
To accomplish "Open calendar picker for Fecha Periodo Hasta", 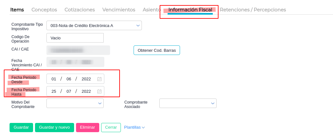I will pyautogui.click(x=99, y=91).
